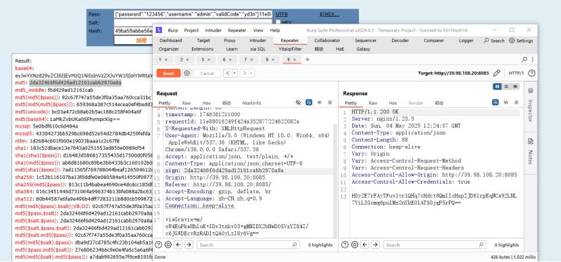The image size is (561, 262).
Task: Close Repeater tab 1
Action: (x=167, y=59)
